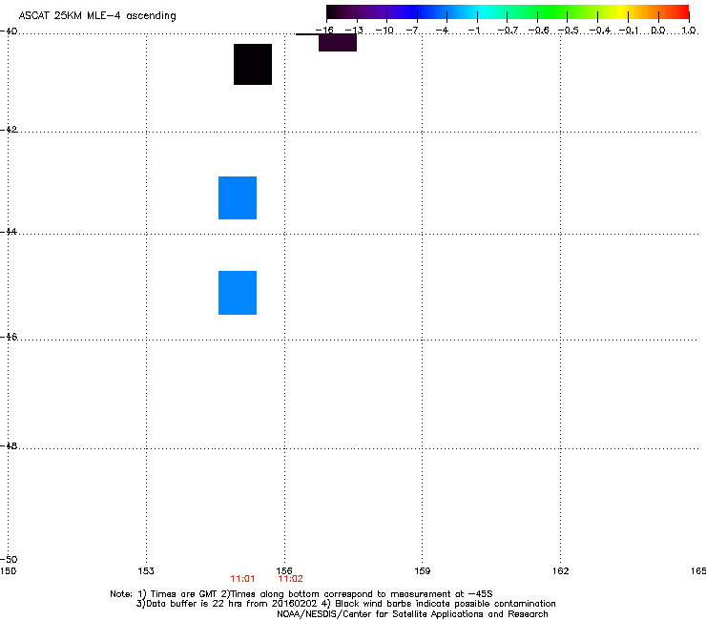The image size is (706, 620).
Task: Select the black data square near 40S
Action: (253, 65)
